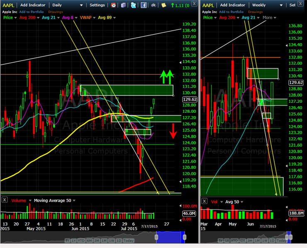Viewport: 307px width, 248px height.
Task: Select the 1D range in Daily chart
Action: click(119, 241)
